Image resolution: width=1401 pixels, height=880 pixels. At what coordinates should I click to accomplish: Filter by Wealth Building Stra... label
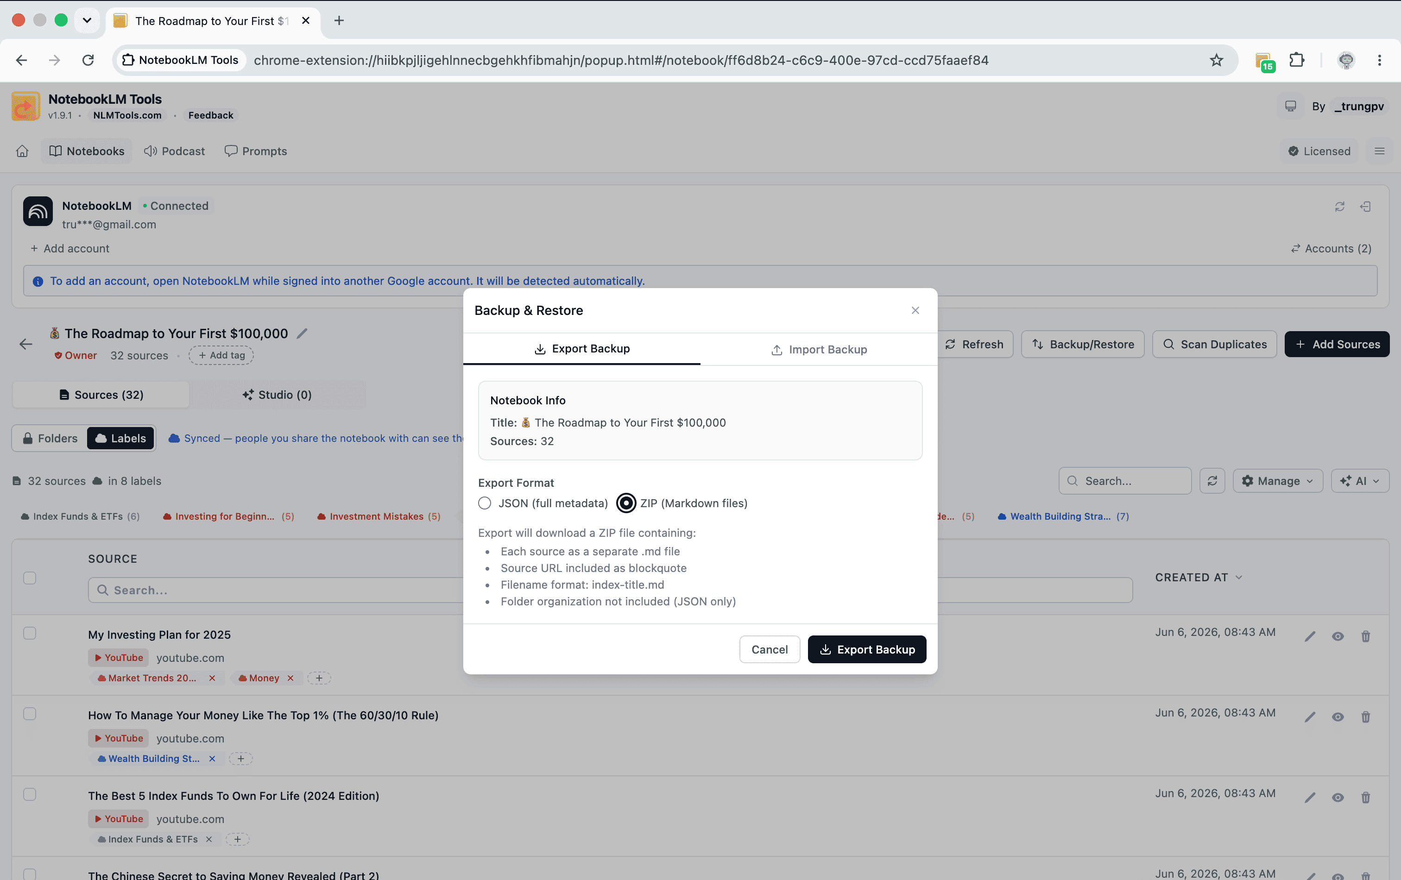[1063, 516]
